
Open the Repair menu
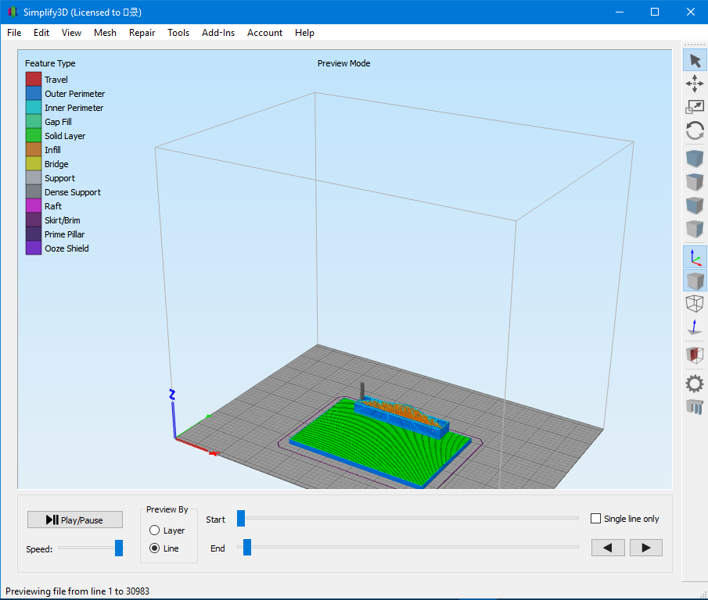(142, 33)
